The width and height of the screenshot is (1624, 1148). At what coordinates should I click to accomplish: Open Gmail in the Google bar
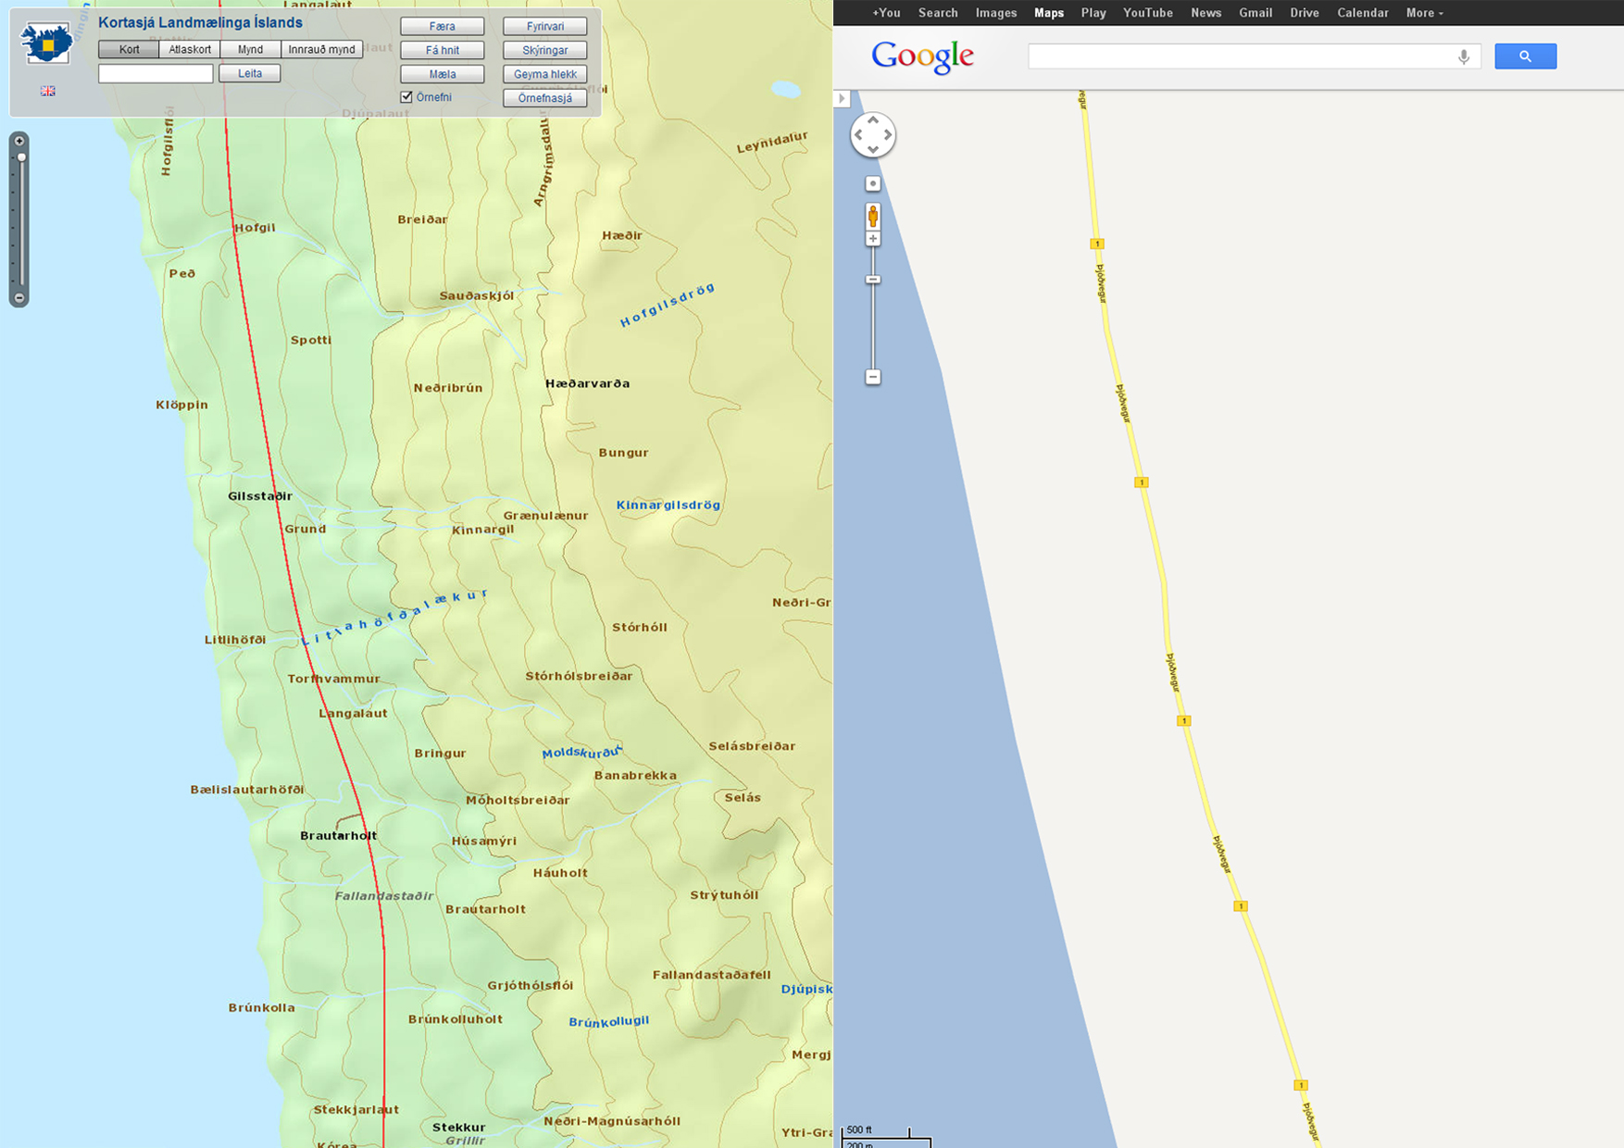[x=1255, y=13]
